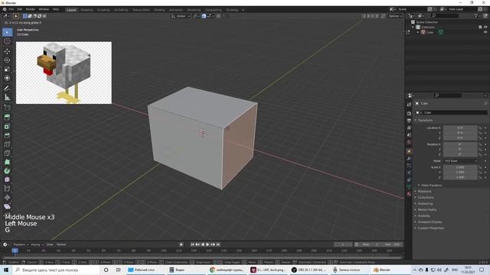Select the Rotate tool

(x=7, y=60)
